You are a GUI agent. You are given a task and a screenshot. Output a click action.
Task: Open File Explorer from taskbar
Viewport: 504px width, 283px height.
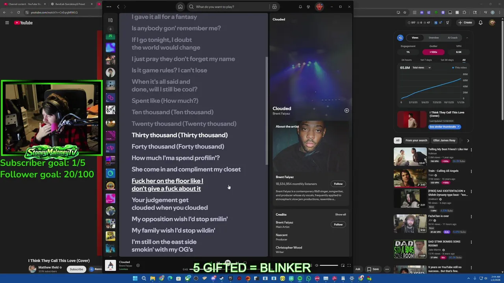(x=152, y=278)
